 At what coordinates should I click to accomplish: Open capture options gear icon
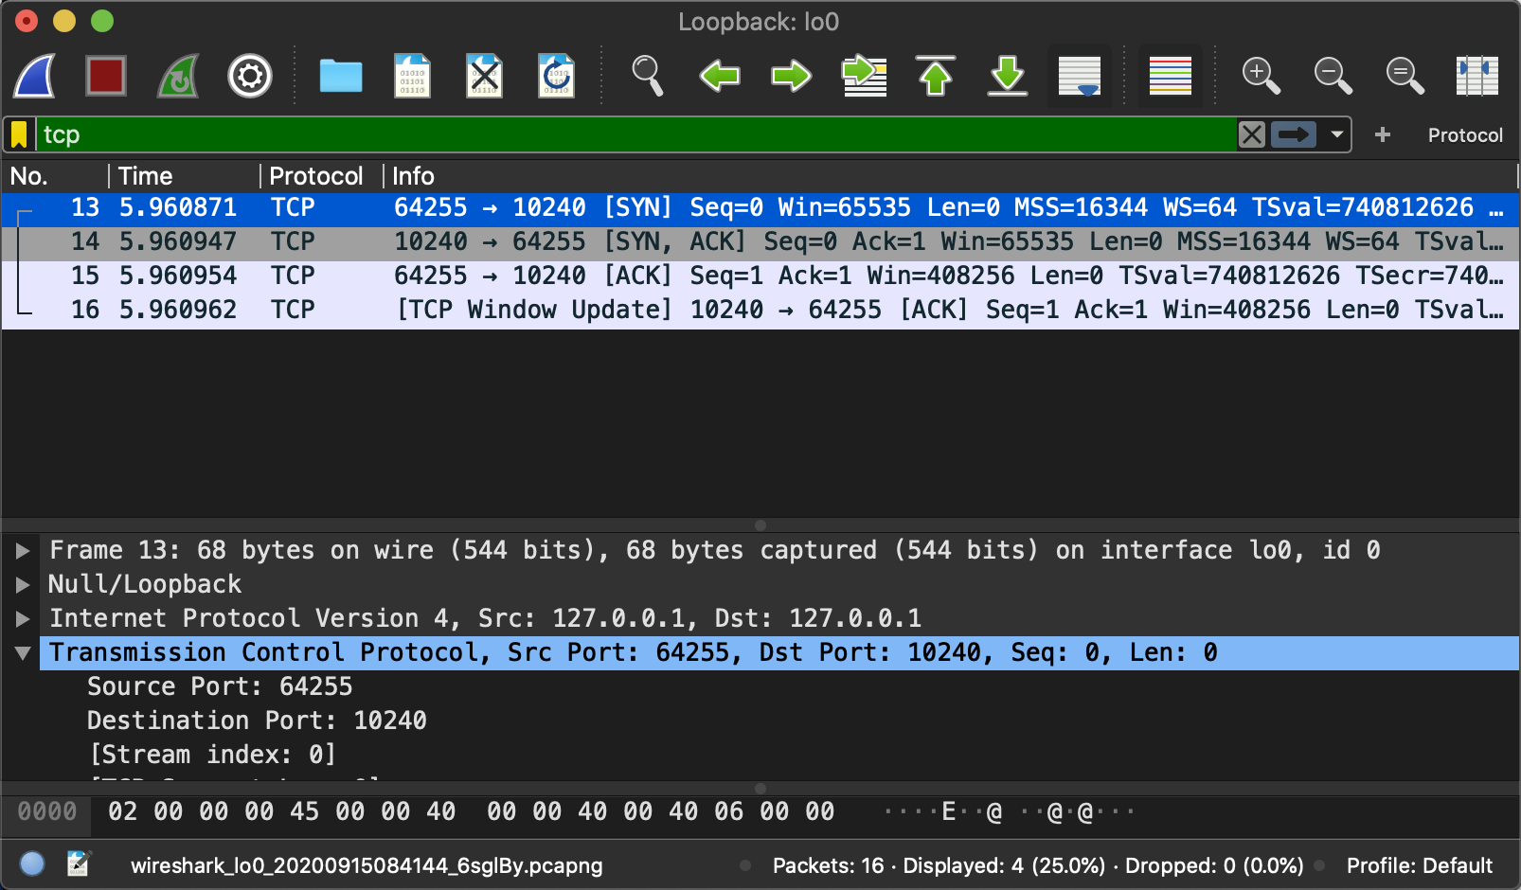[250, 76]
